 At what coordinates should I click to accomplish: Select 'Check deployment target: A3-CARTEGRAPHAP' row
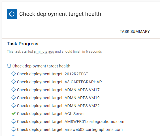point(59,82)
